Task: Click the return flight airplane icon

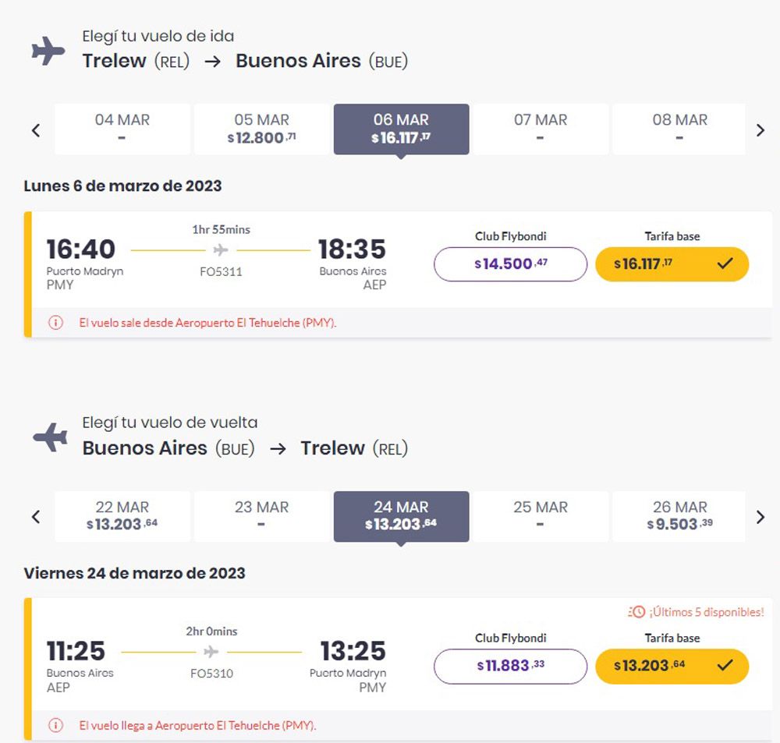Action: pos(50,437)
